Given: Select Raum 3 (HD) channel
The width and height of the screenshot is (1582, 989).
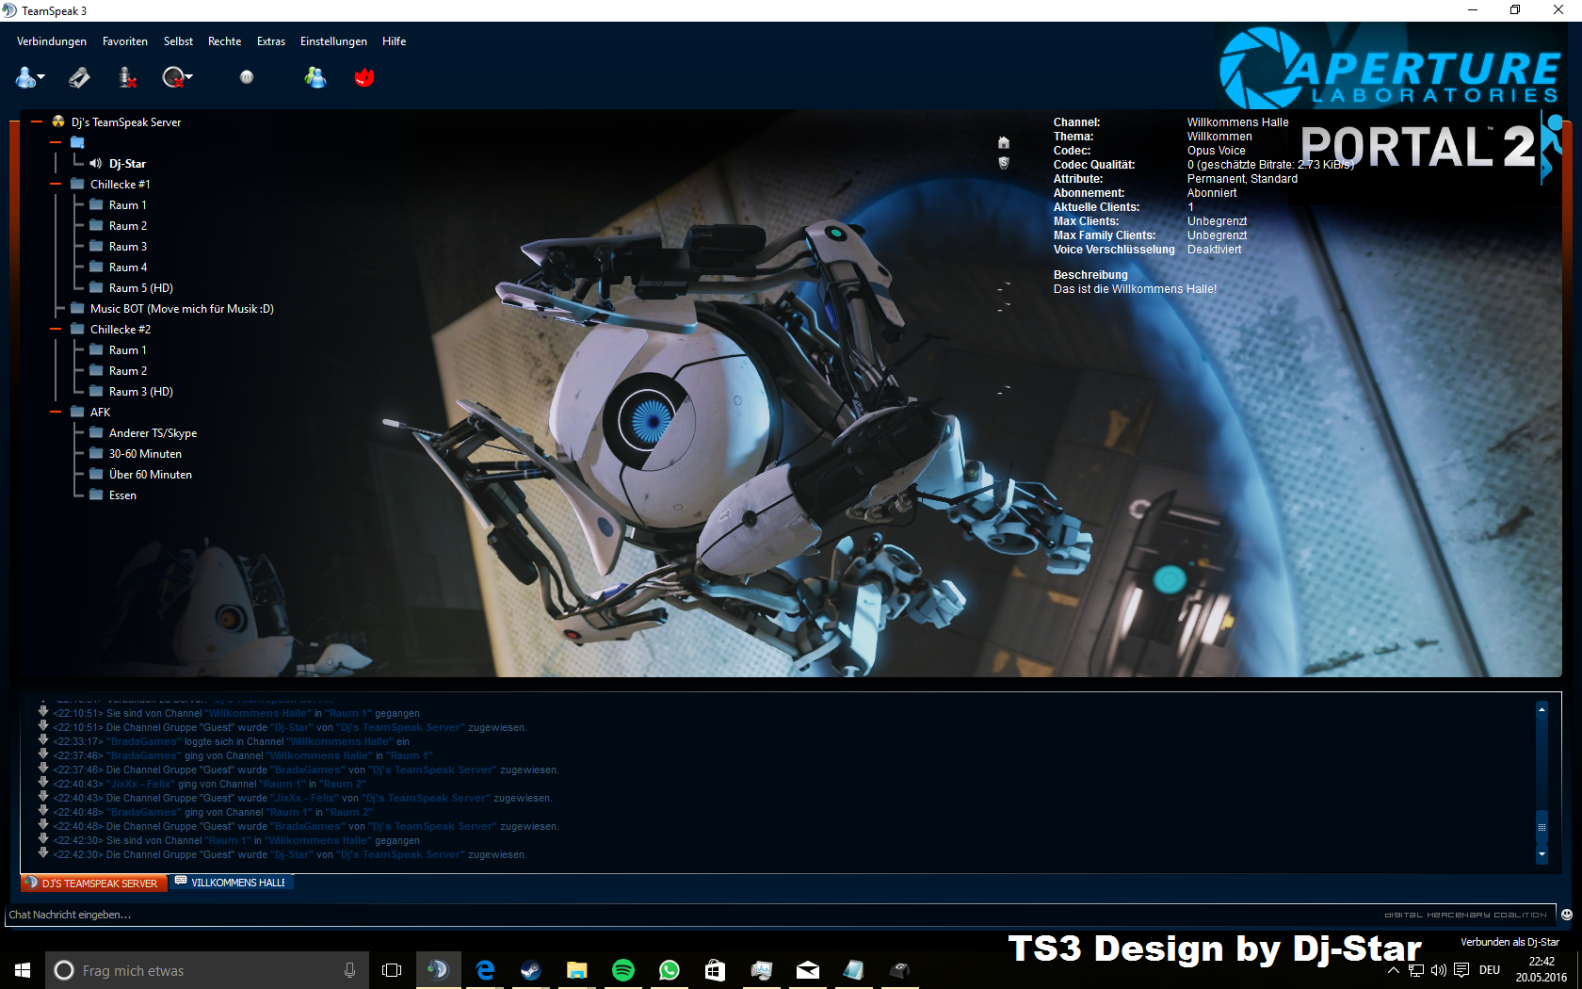Looking at the screenshot, I should pyautogui.click(x=141, y=391).
